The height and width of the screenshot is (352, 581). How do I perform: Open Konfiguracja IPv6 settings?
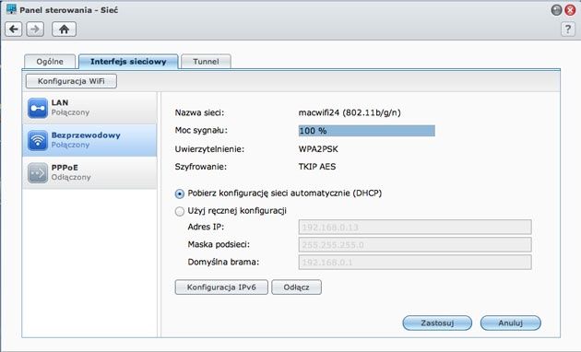pos(221,287)
